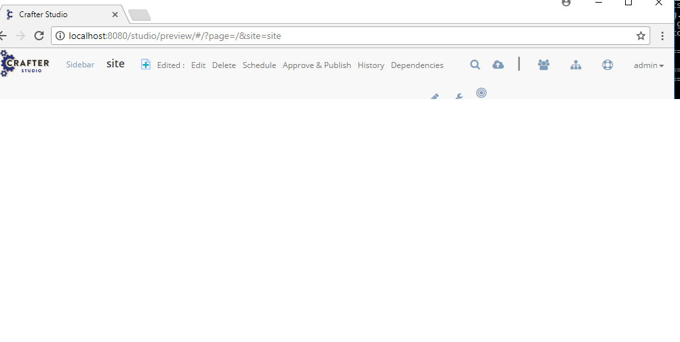The image size is (680, 342).
Task: Click the wrench preview tools icon
Action: coord(458,96)
